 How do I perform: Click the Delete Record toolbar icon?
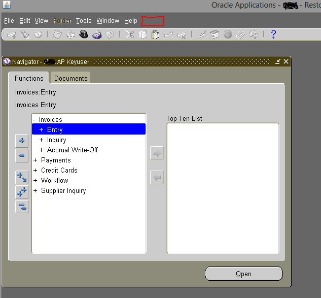pyautogui.click(x=182, y=35)
